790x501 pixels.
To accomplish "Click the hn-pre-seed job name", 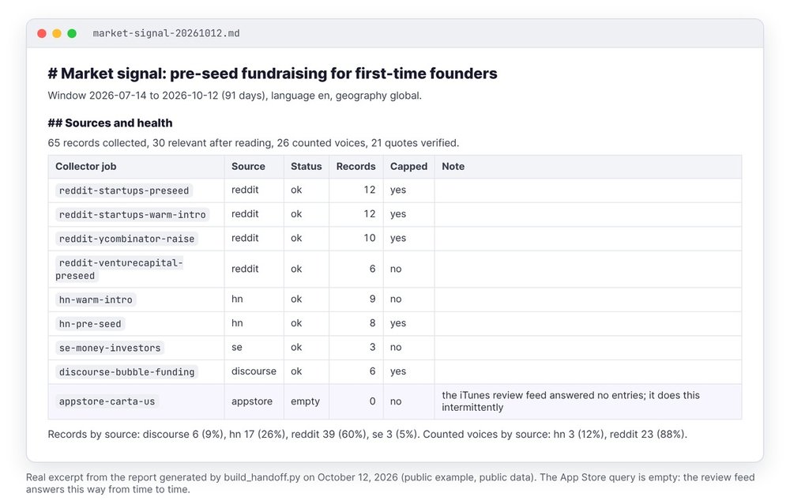I will (x=90, y=324).
